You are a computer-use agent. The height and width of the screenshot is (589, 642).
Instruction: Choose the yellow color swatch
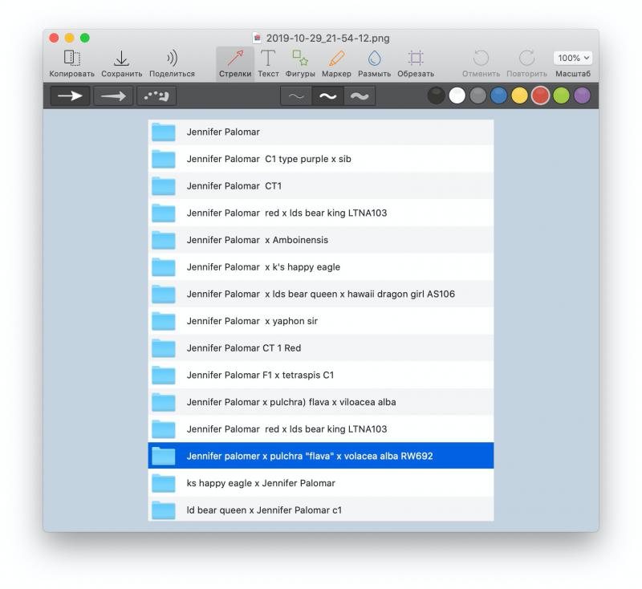click(x=519, y=96)
